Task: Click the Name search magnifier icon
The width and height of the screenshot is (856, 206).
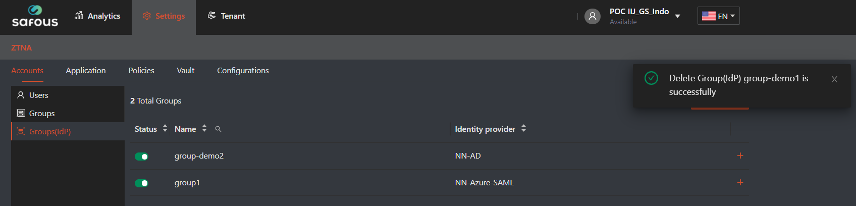Action: point(218,129)
